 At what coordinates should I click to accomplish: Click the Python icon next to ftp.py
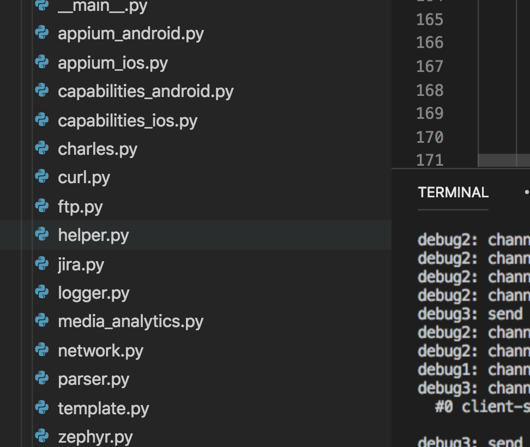[x=42, y=206]
